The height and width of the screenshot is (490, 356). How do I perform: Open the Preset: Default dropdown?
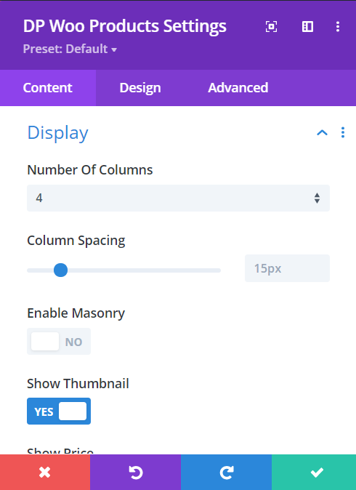tap(70, 49)
